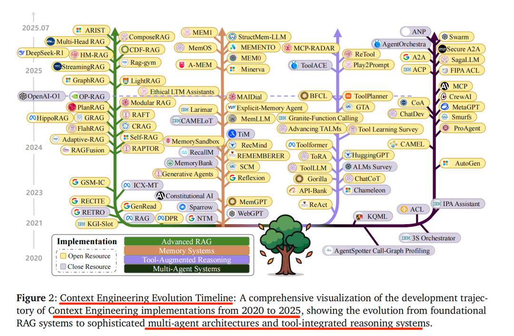Click the underlined caption title "Context Engineering Evolution Timeline"
514x336 pixels.
click(x=147, y=297)
